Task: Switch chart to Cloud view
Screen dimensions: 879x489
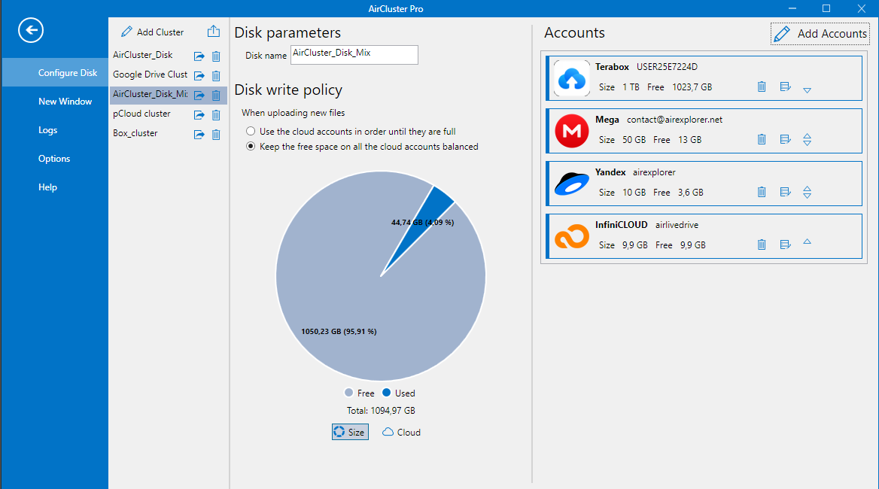Action: (x=402, y=433)
